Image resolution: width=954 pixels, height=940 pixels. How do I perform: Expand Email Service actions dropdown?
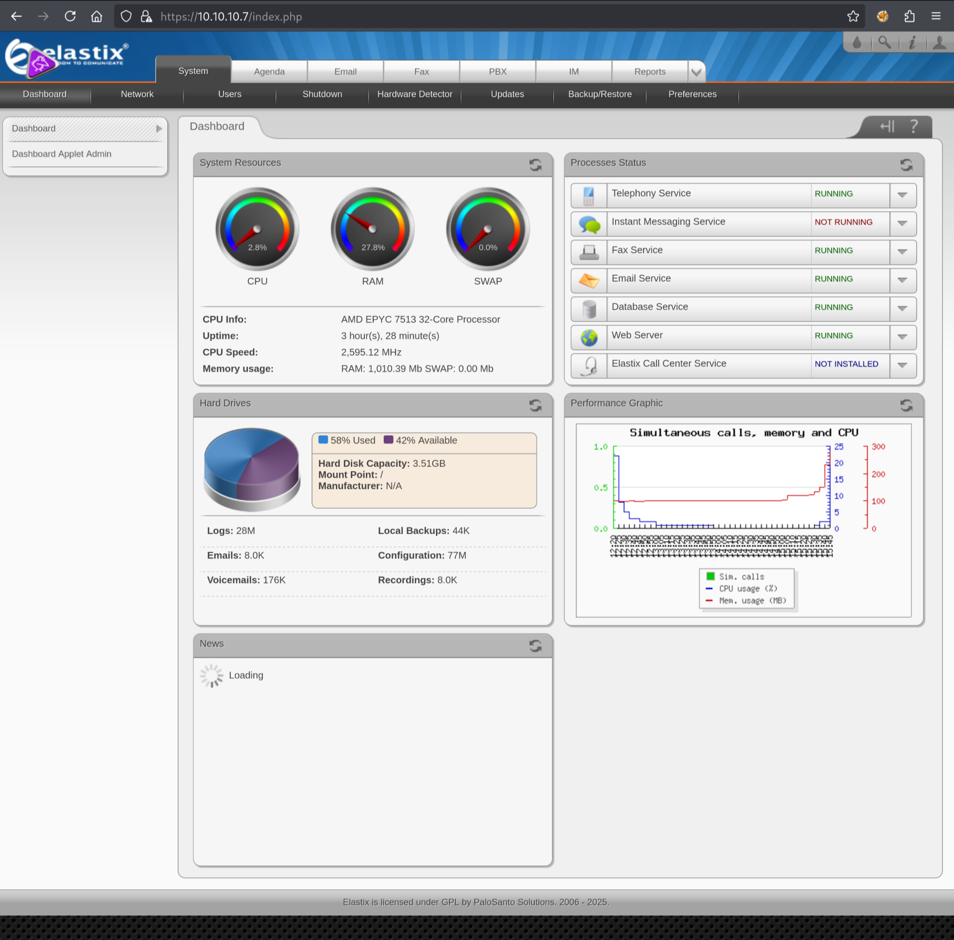[x=902, y=280]
